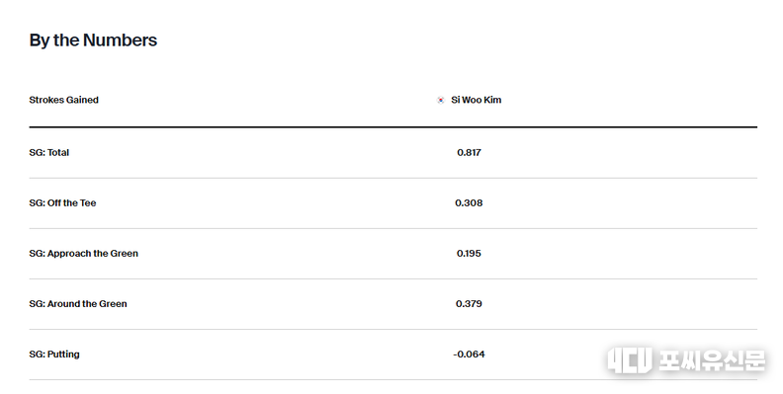Click the 0.308 off the tee value
The image size is (783, 394).
(x=469, y=203)
